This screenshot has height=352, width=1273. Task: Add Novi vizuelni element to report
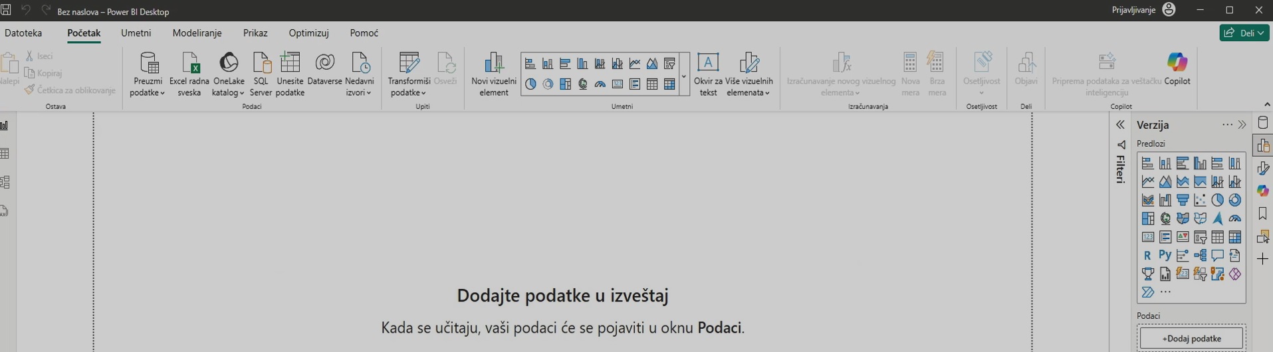tap(493, 74)
